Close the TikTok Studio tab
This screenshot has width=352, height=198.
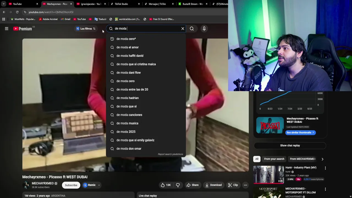pos(139,4)
